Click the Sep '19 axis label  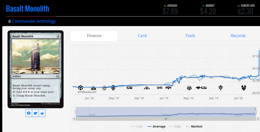(214, 98)
